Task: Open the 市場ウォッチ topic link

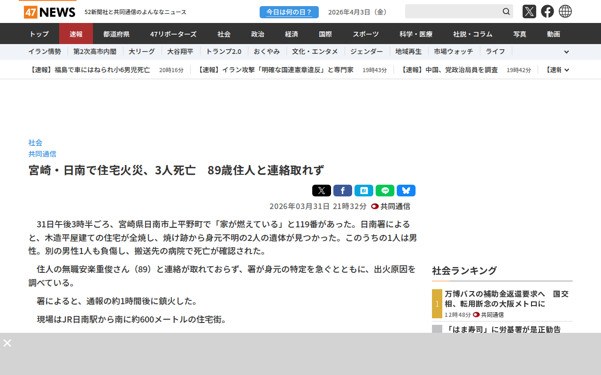Action: click(x=454, y=52)
